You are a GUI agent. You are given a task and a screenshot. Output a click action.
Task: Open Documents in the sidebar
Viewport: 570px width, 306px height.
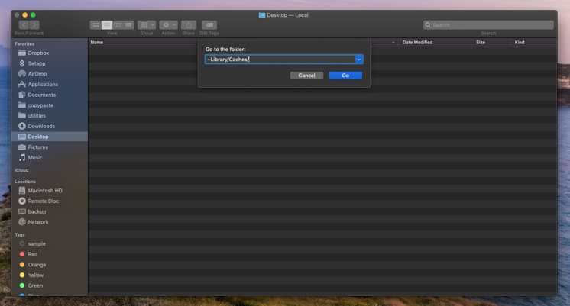pos(50,95)
